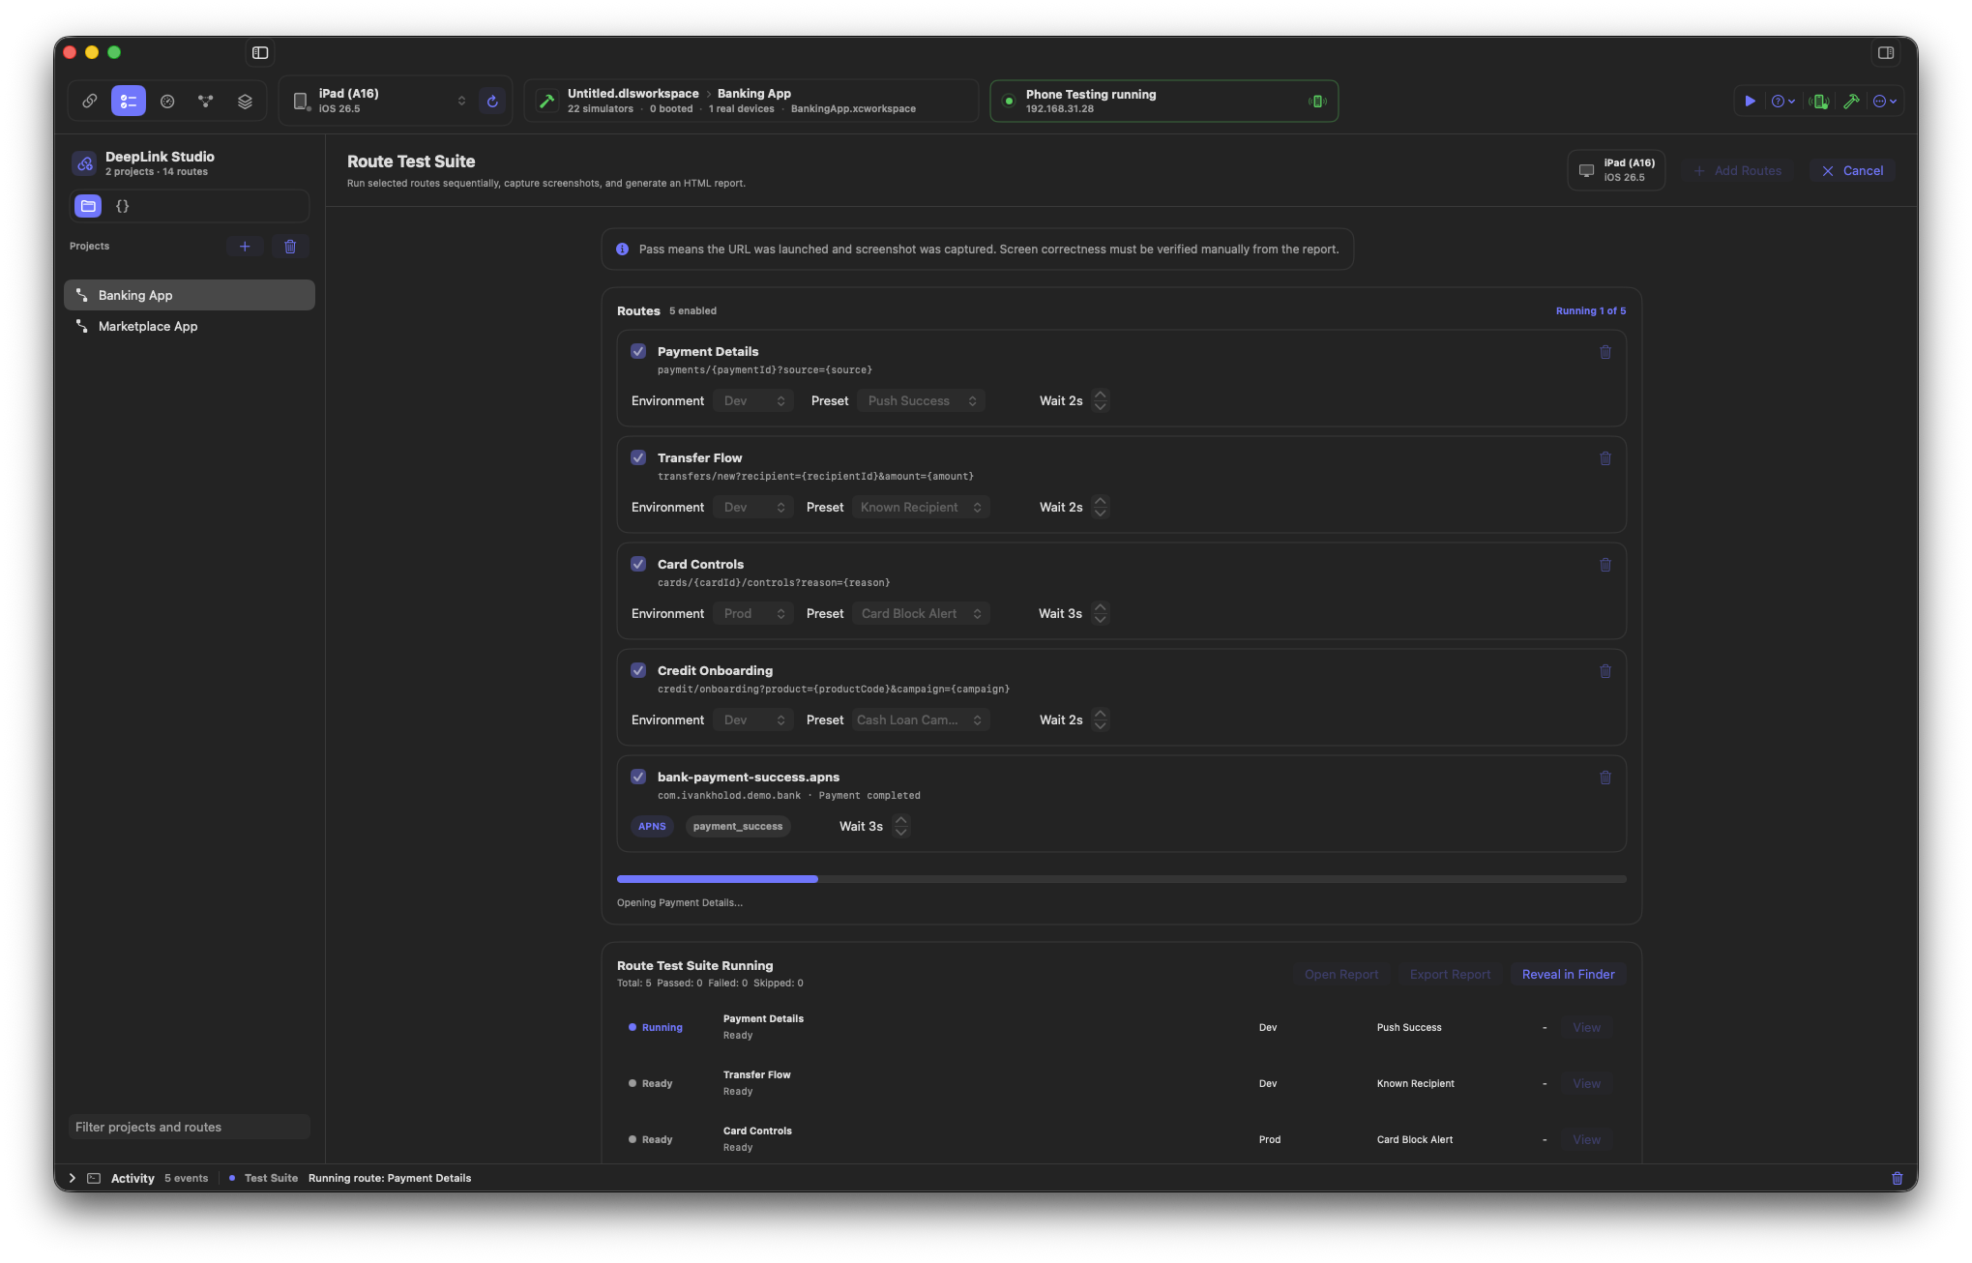This screenshot has width=1972, height=1263.
Task: Click the Add Routes button
Action: [1737, 170]
